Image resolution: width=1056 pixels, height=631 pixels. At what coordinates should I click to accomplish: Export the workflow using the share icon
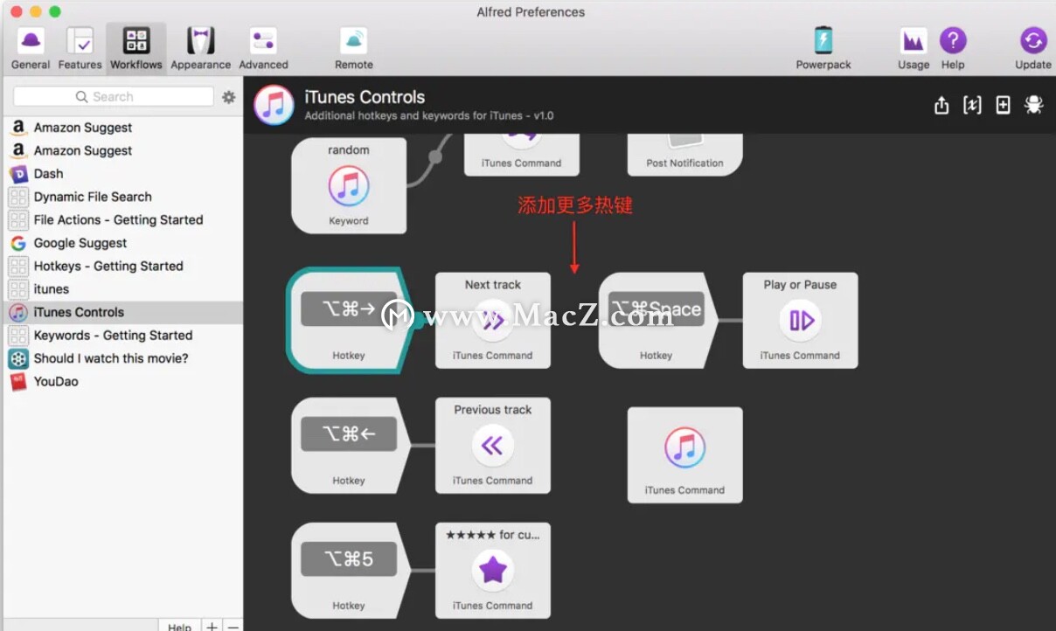[x=941, y=106]
